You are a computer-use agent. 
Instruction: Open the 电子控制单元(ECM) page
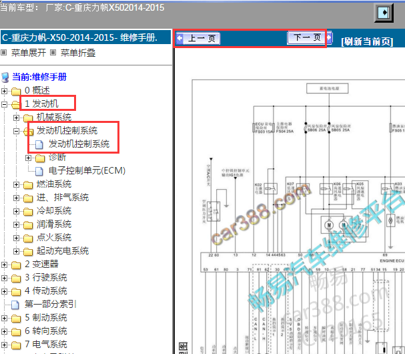click(x=87, y=171)
